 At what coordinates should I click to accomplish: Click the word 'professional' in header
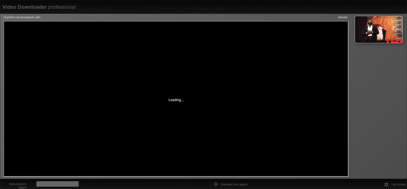[x=62, y=7]
